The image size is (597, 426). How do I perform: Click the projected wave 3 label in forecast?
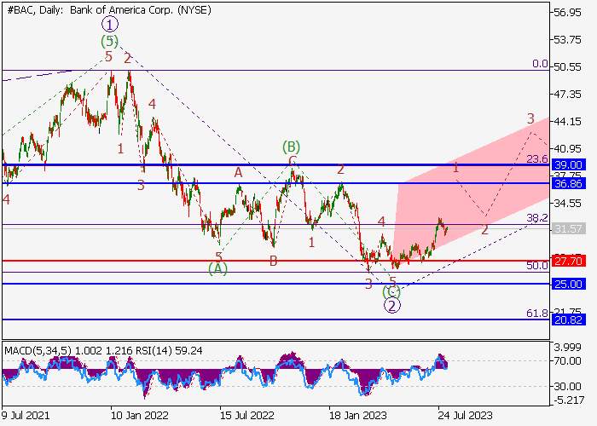530,119
